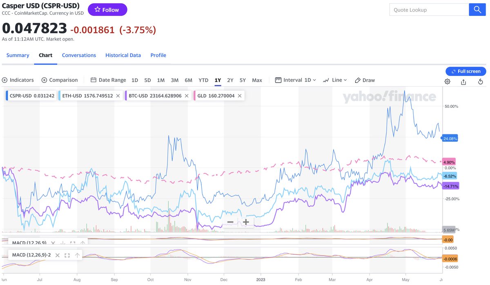
Task: Select the 5D range
Action: click(x=147, y=80)
